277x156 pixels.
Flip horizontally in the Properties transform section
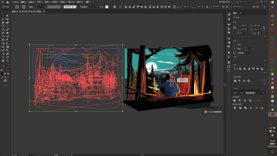(254, 33)
